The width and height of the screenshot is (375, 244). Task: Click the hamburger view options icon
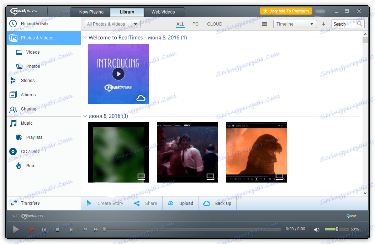[x=264, y=24]
